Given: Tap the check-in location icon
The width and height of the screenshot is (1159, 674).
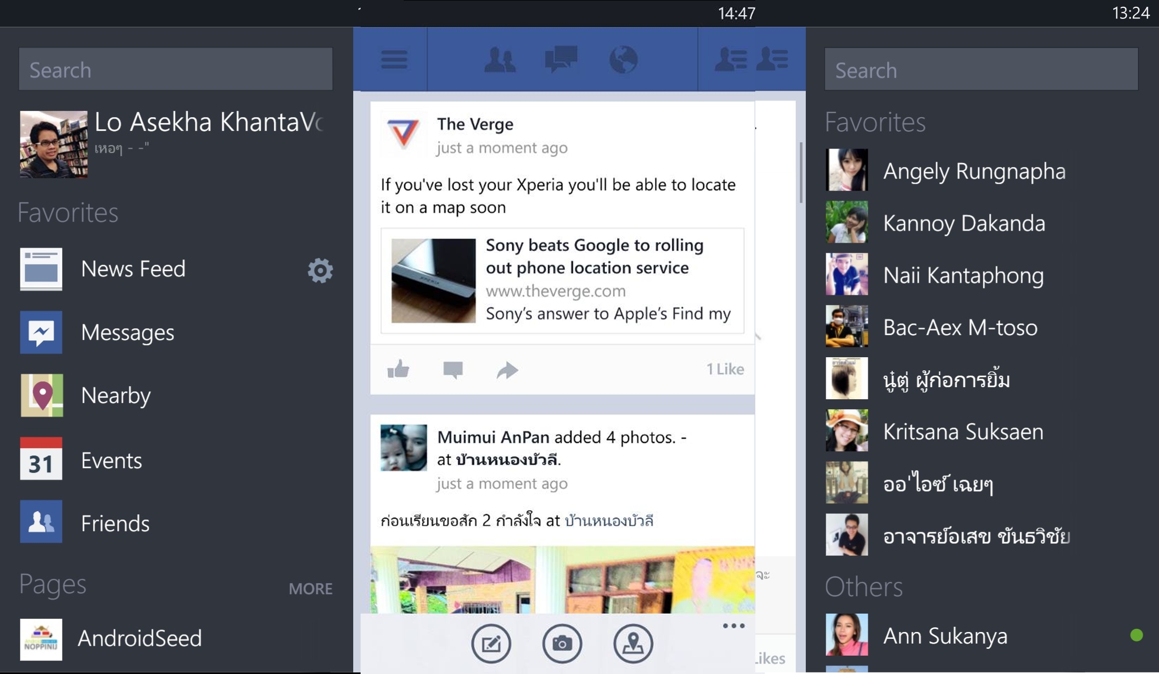Looking at the screenshot, I should pyautogui.click(x=633, y=643).
